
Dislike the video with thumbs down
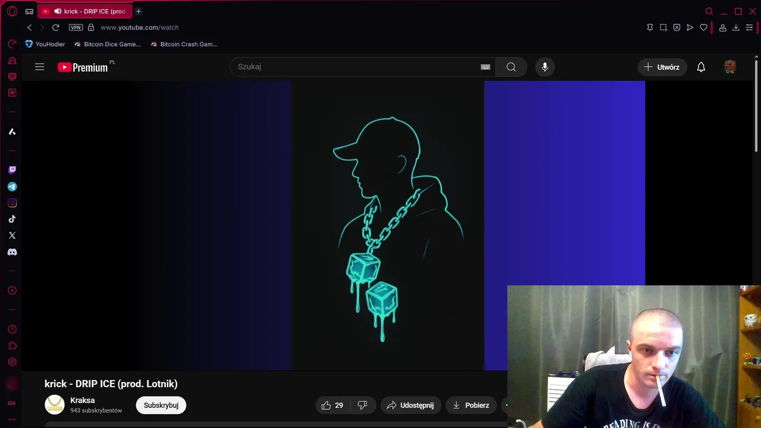coord(362,405)
